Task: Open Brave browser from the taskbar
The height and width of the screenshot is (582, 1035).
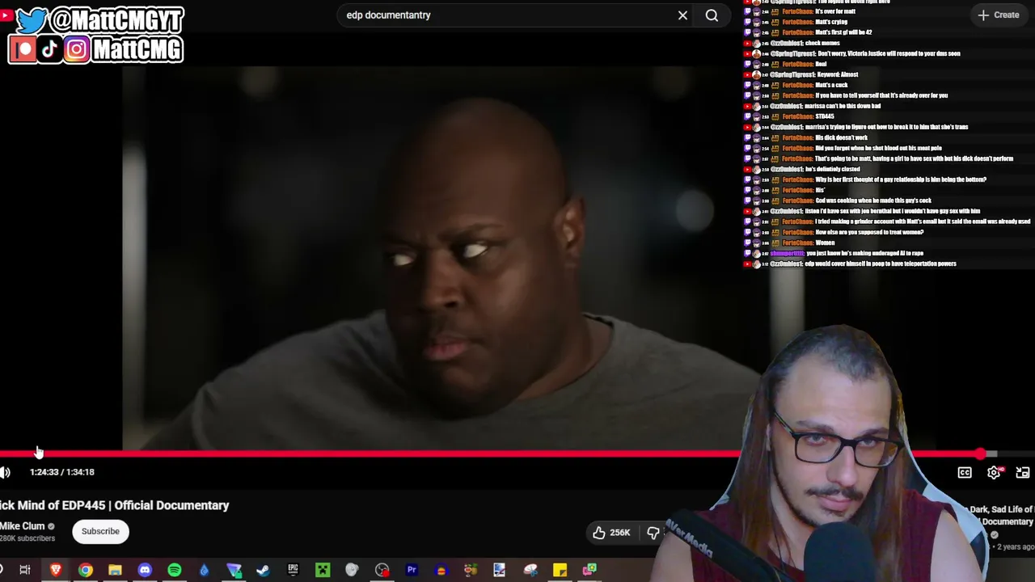Action: pyautogui.click(x=56, y=570)
